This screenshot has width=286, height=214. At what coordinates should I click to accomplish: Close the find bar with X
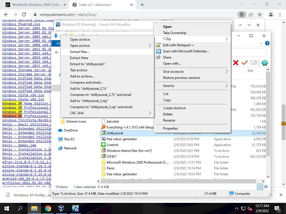258,25
